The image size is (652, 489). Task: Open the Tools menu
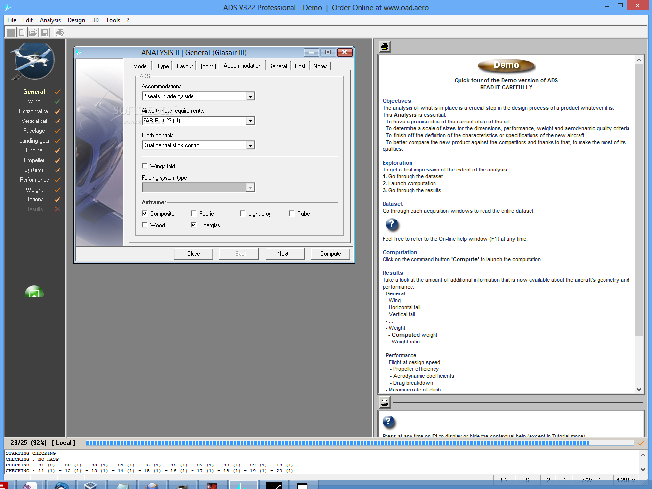(113, 20)
